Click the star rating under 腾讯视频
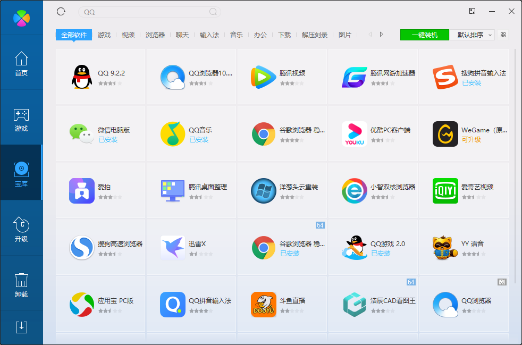 (x=292, y=83)
